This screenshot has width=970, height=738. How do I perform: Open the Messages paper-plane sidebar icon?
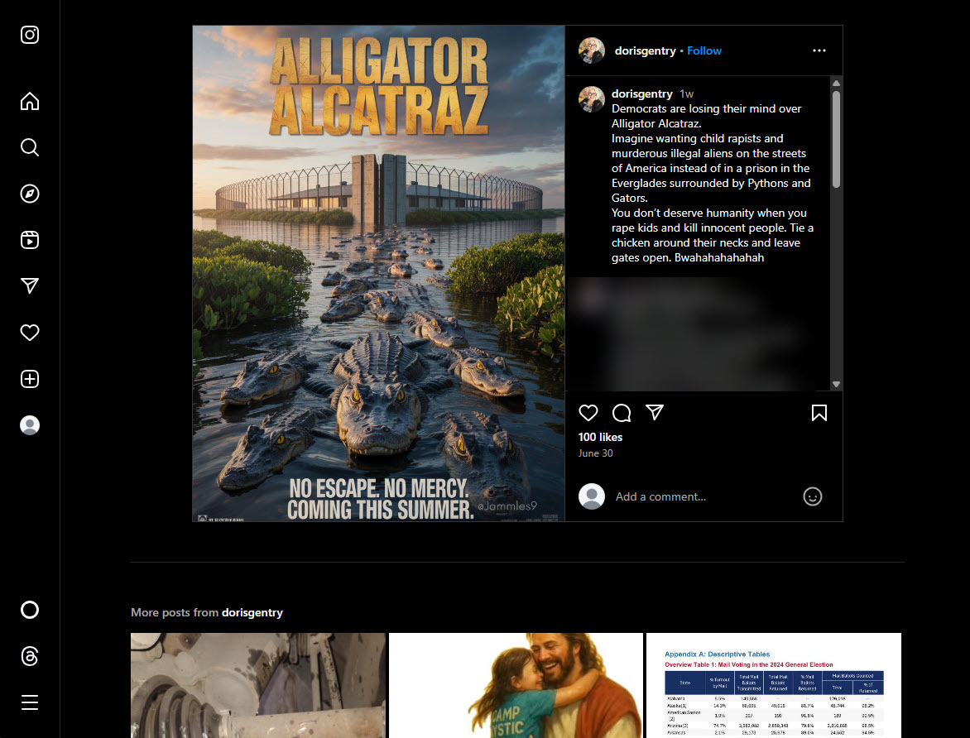point(29,285)
